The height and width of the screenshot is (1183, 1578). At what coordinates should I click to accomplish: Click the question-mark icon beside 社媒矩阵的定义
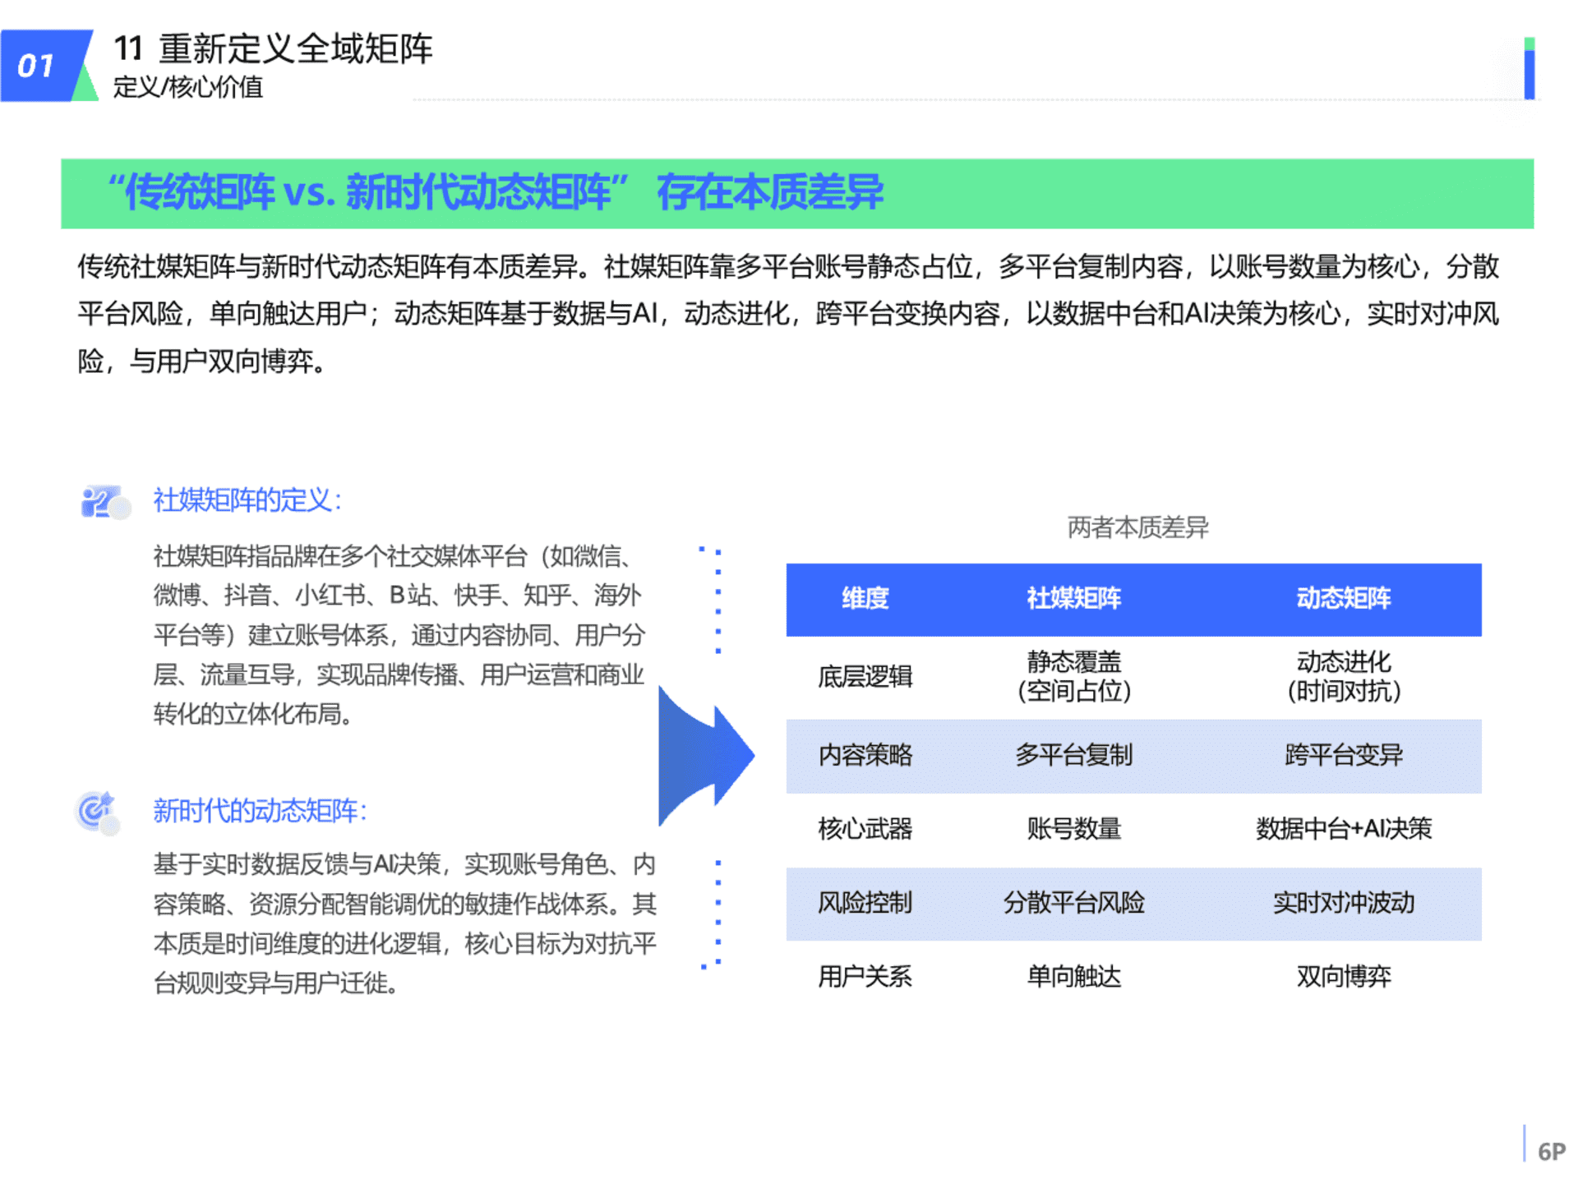click(104, 501)
